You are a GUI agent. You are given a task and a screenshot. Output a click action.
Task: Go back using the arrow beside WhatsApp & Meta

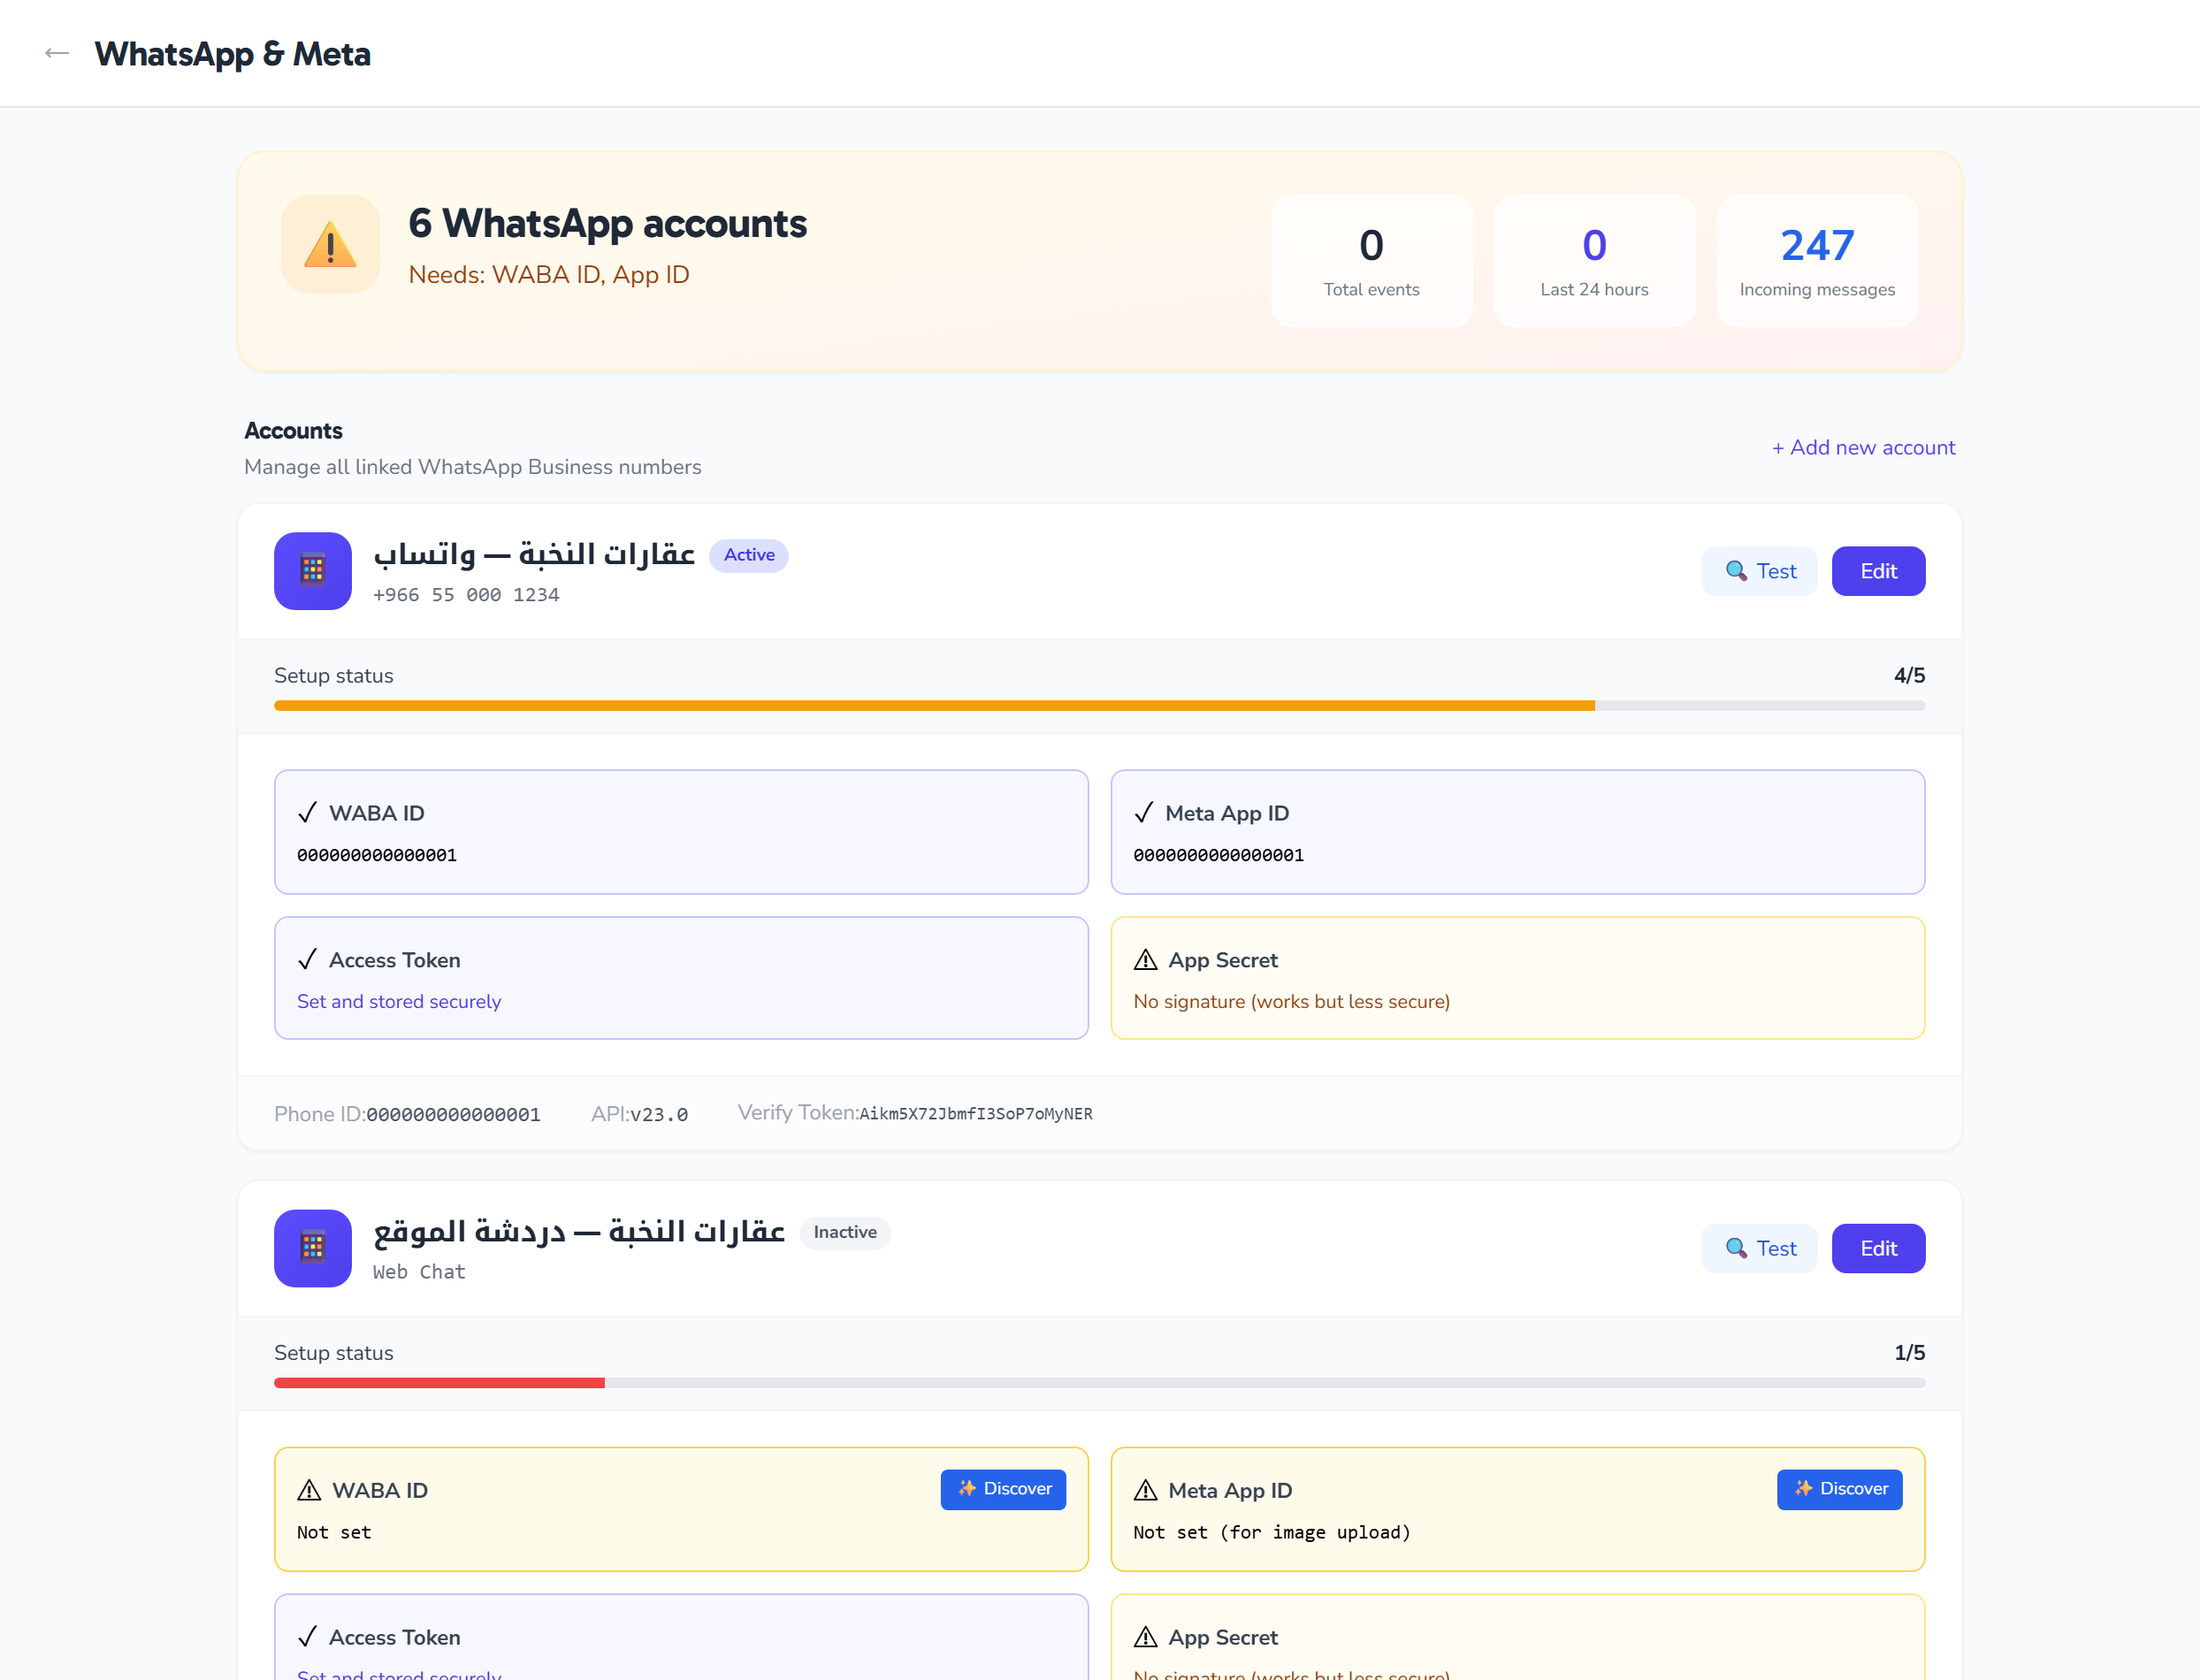pos(57,54)
